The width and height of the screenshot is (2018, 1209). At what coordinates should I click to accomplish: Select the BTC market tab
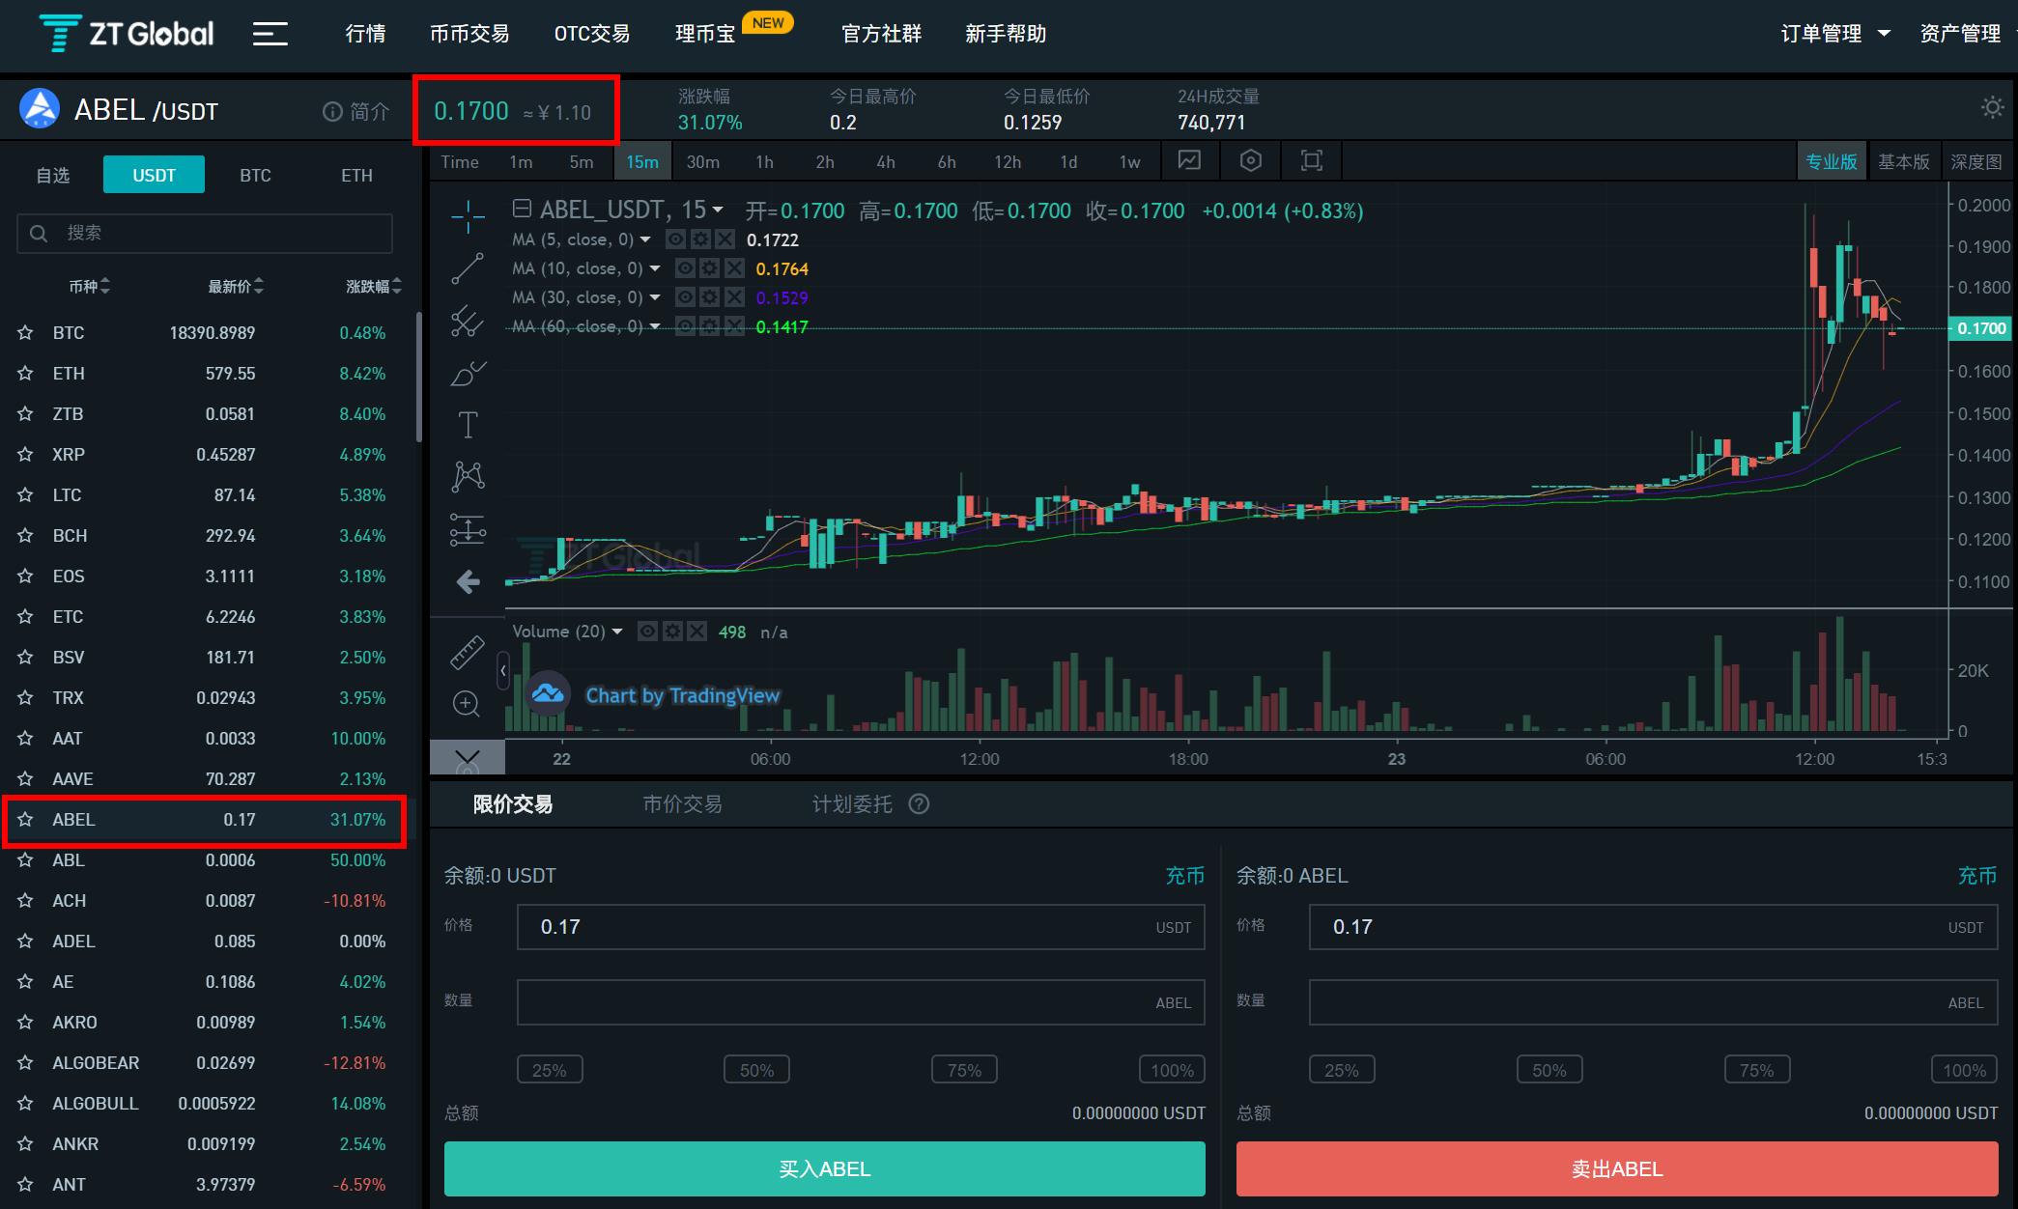click(x=255, y=175)
